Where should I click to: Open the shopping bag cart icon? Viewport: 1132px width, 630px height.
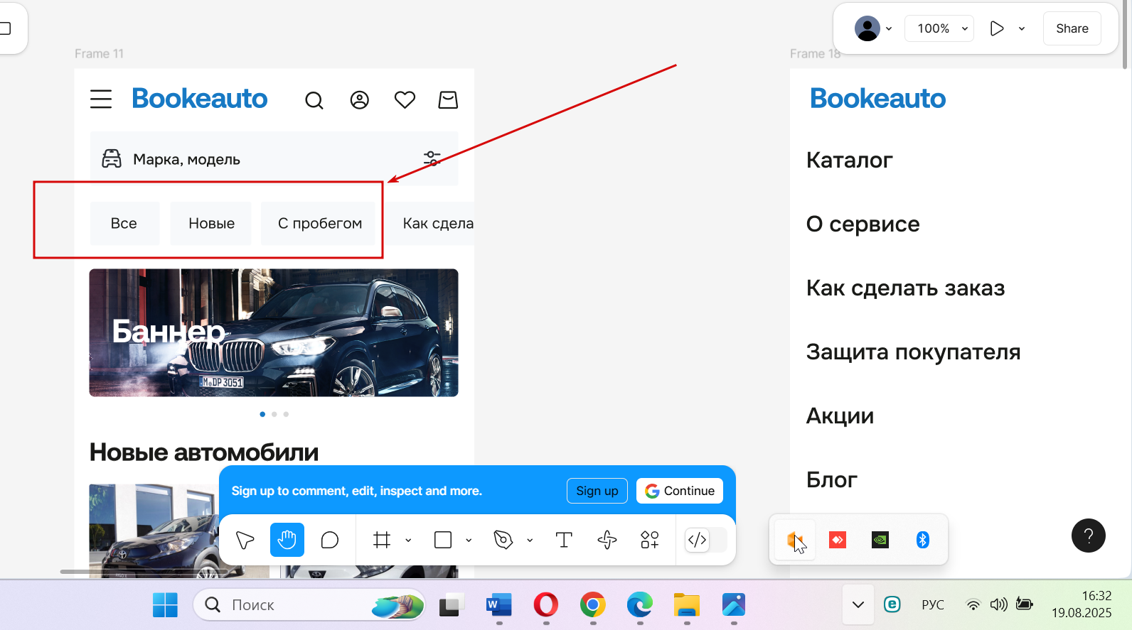click(448, 100)
